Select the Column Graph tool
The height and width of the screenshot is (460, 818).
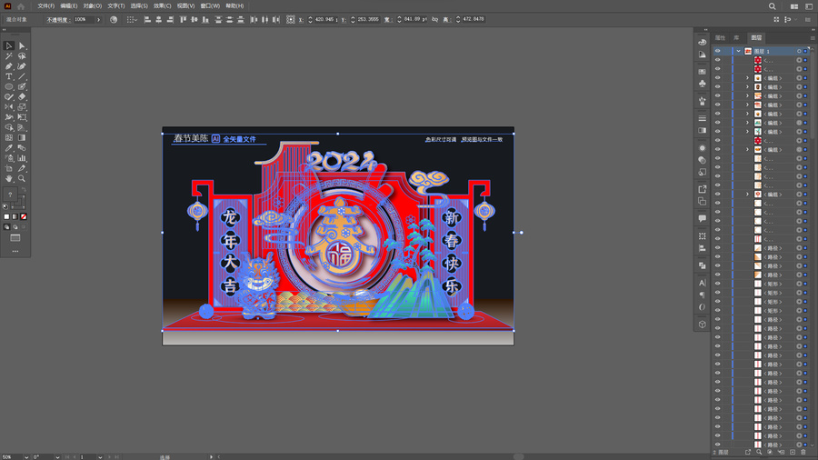(22, 158)
